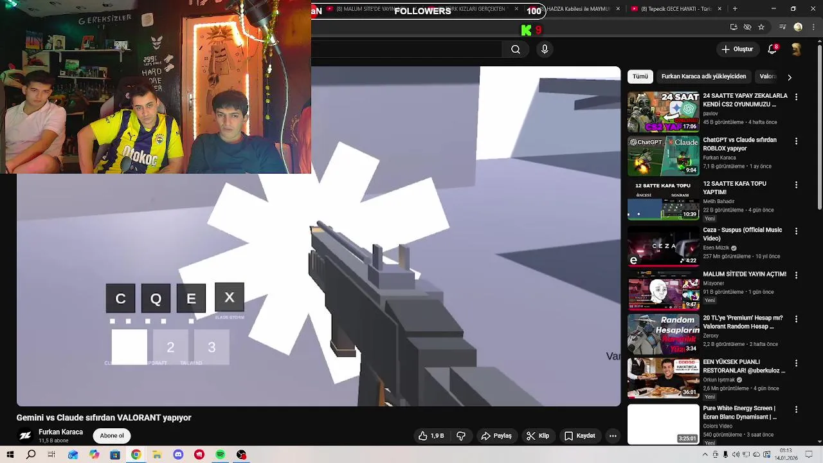Select the partially visible Valora chip

pos(768,77)
